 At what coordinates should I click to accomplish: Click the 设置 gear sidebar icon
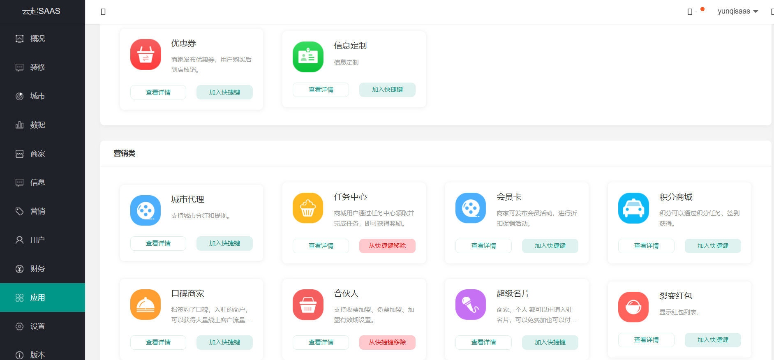click(19, 326)
